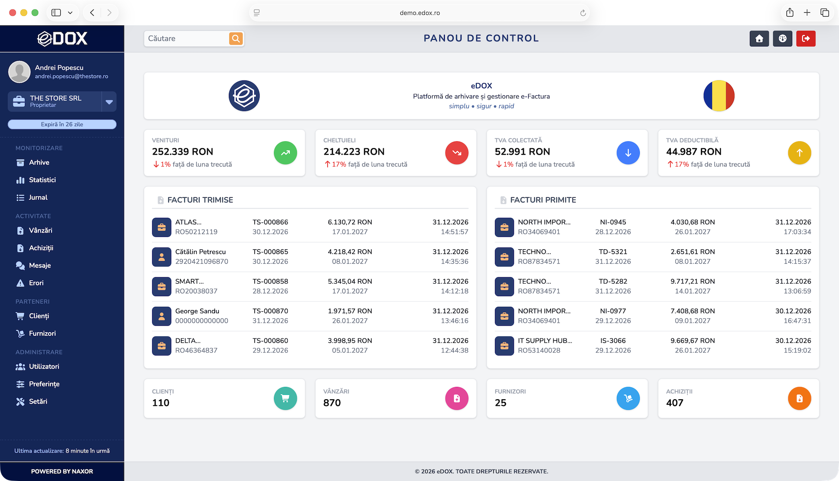Go to home via house icon
The width and height of the screenshot is (839, 481).
(x=759, y=38)
